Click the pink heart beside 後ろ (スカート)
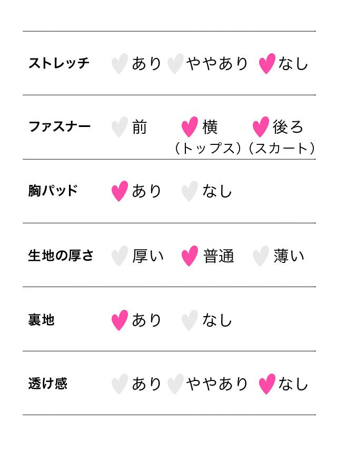The height and width of the screenshot is (450, 337). [x=261, y=127]
